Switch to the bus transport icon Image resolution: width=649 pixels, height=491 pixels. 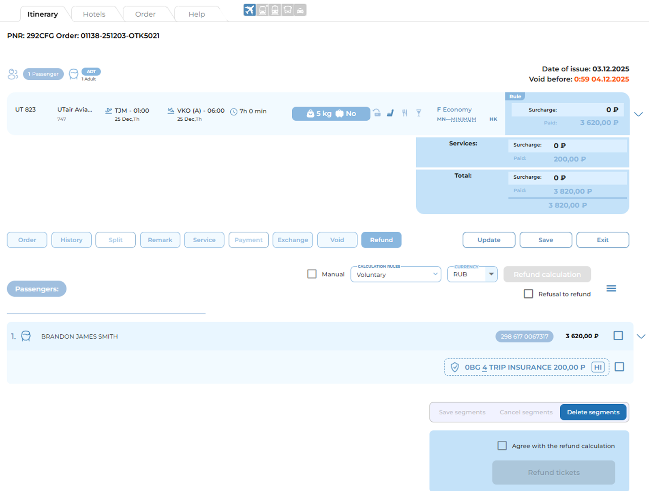coord(287,10)
